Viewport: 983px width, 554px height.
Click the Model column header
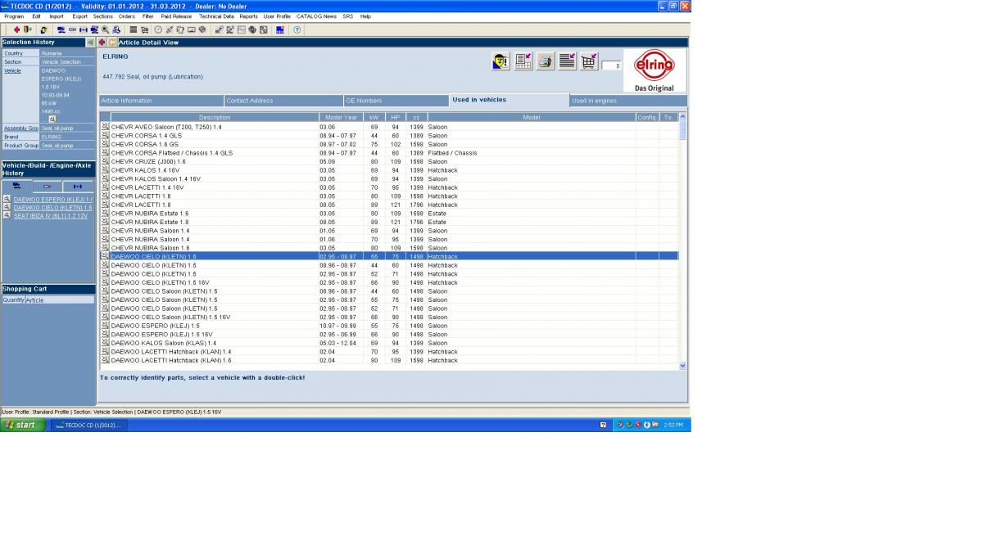click(x=531, y=118)
